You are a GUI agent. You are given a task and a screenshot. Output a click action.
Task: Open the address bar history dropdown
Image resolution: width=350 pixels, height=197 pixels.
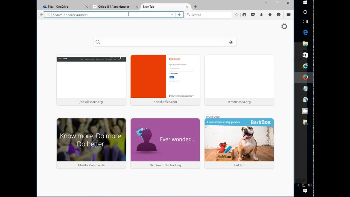(x=172, y=15)
